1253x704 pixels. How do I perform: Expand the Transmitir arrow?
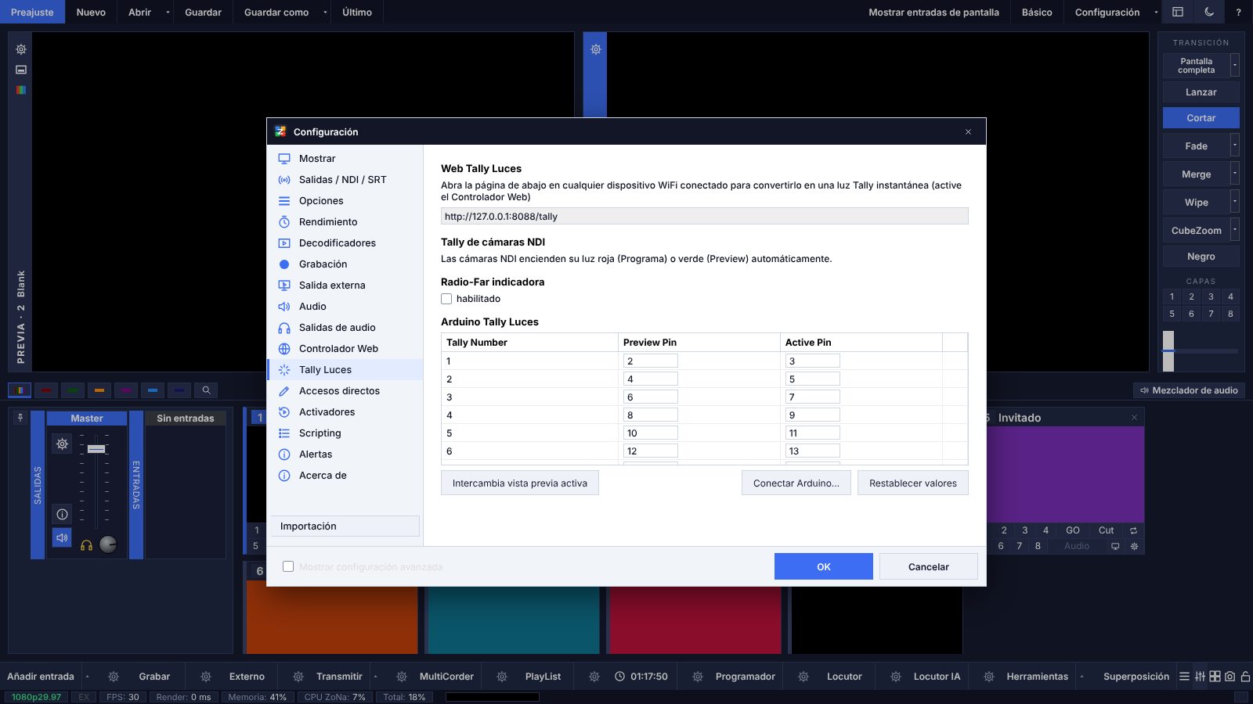[x=375, y=677]
